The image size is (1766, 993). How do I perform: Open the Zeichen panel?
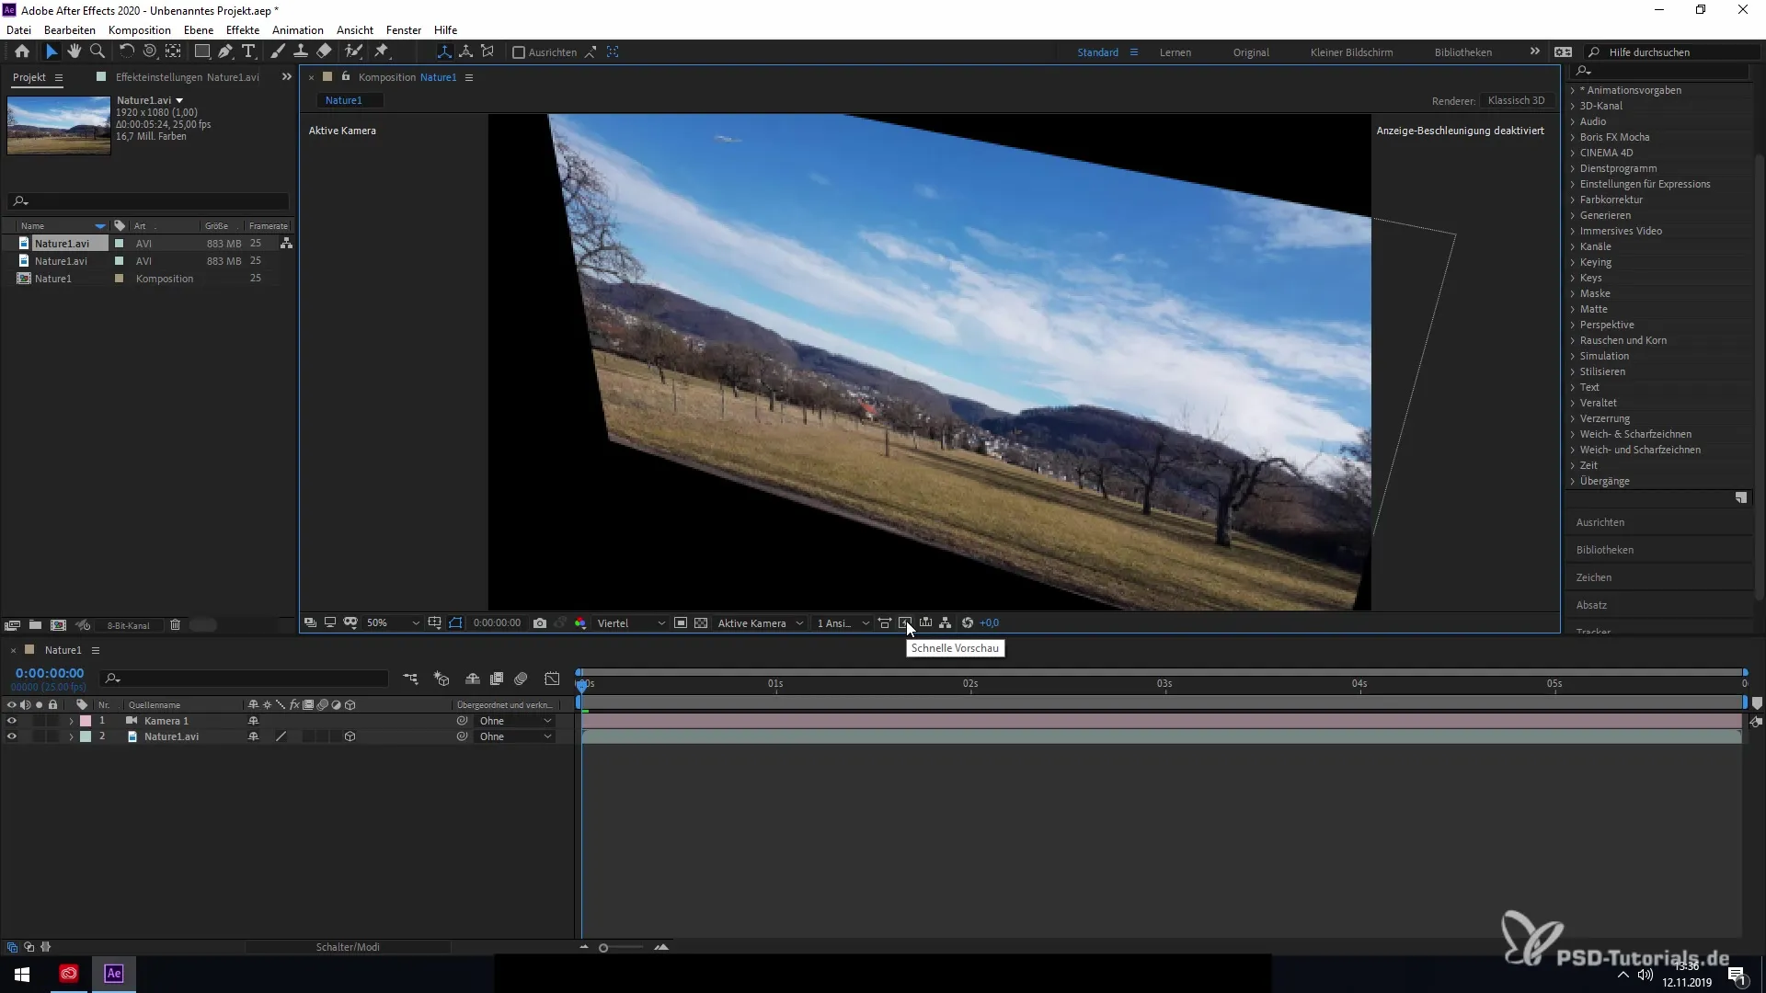click(1594, 577)
